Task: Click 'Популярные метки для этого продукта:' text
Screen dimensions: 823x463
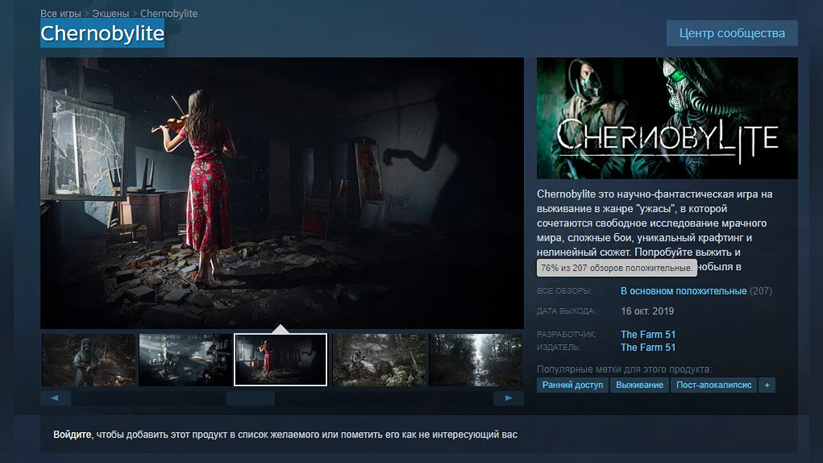Action: pos(624,369)
